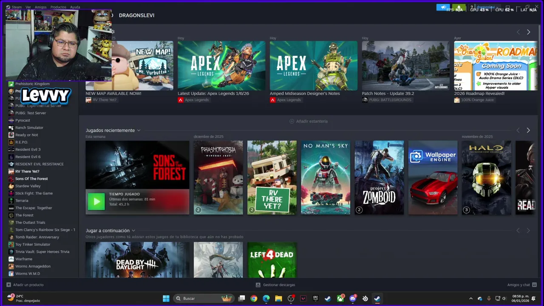Image resolution: width=544 pixels, height=306 pixels.
Task: Expand the Jugados recientemente shelf dropdown
Action: [x=139, y=130]
